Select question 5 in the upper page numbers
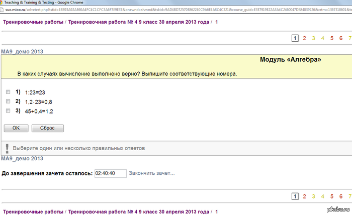352x215 pixels. point(332,38)
